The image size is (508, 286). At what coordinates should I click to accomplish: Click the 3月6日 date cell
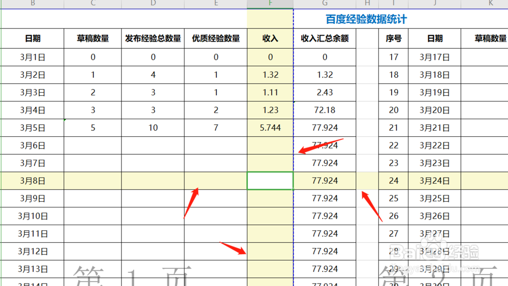click(33, 146)
